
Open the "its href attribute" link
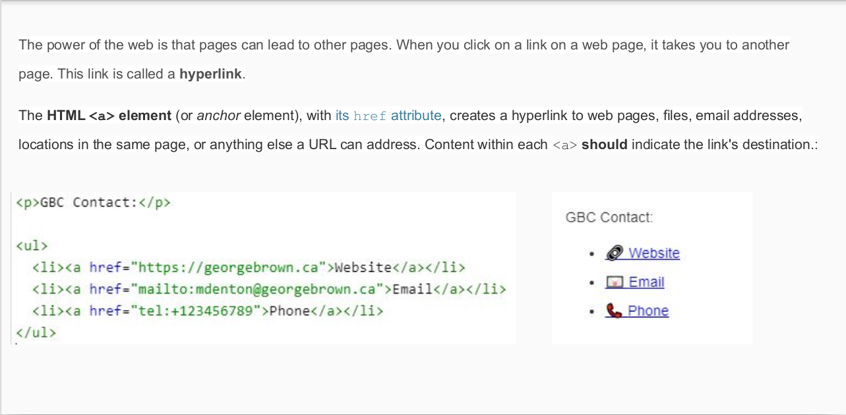click(x=388, y=115)
